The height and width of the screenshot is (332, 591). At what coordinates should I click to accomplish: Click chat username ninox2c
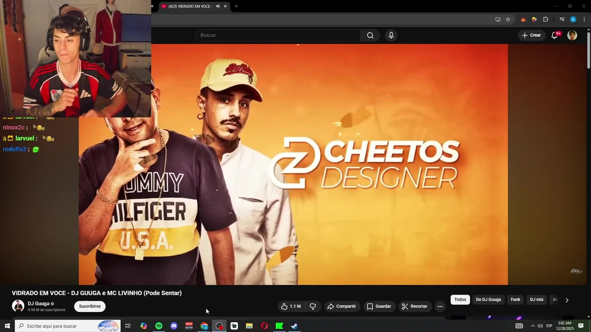13,127
